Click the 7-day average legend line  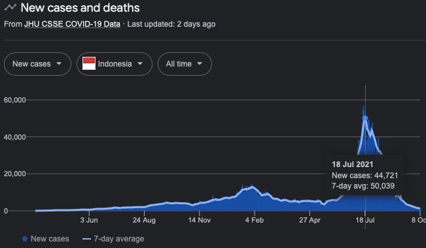(x=86, y=239)
